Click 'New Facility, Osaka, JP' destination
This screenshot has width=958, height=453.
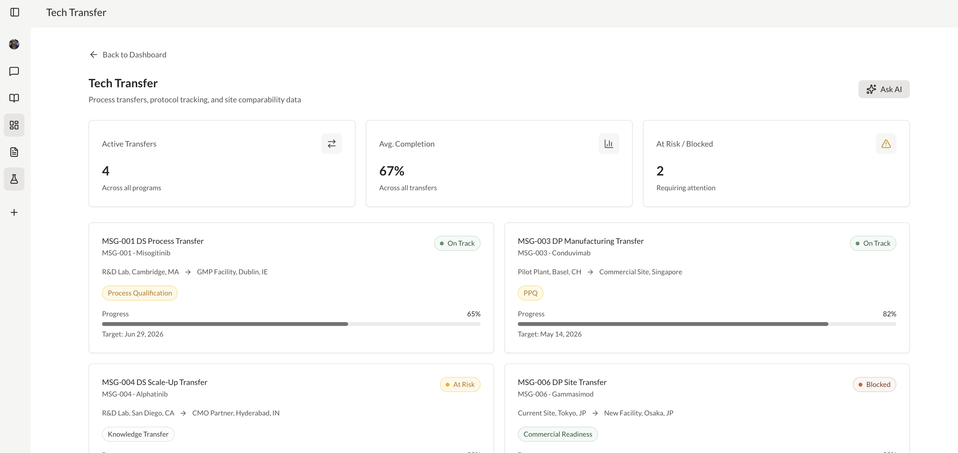tap(638, 413)
